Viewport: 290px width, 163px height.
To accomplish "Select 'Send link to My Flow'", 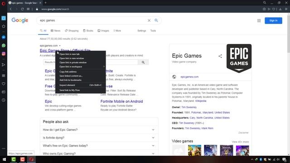I will (x=81, y=90).
